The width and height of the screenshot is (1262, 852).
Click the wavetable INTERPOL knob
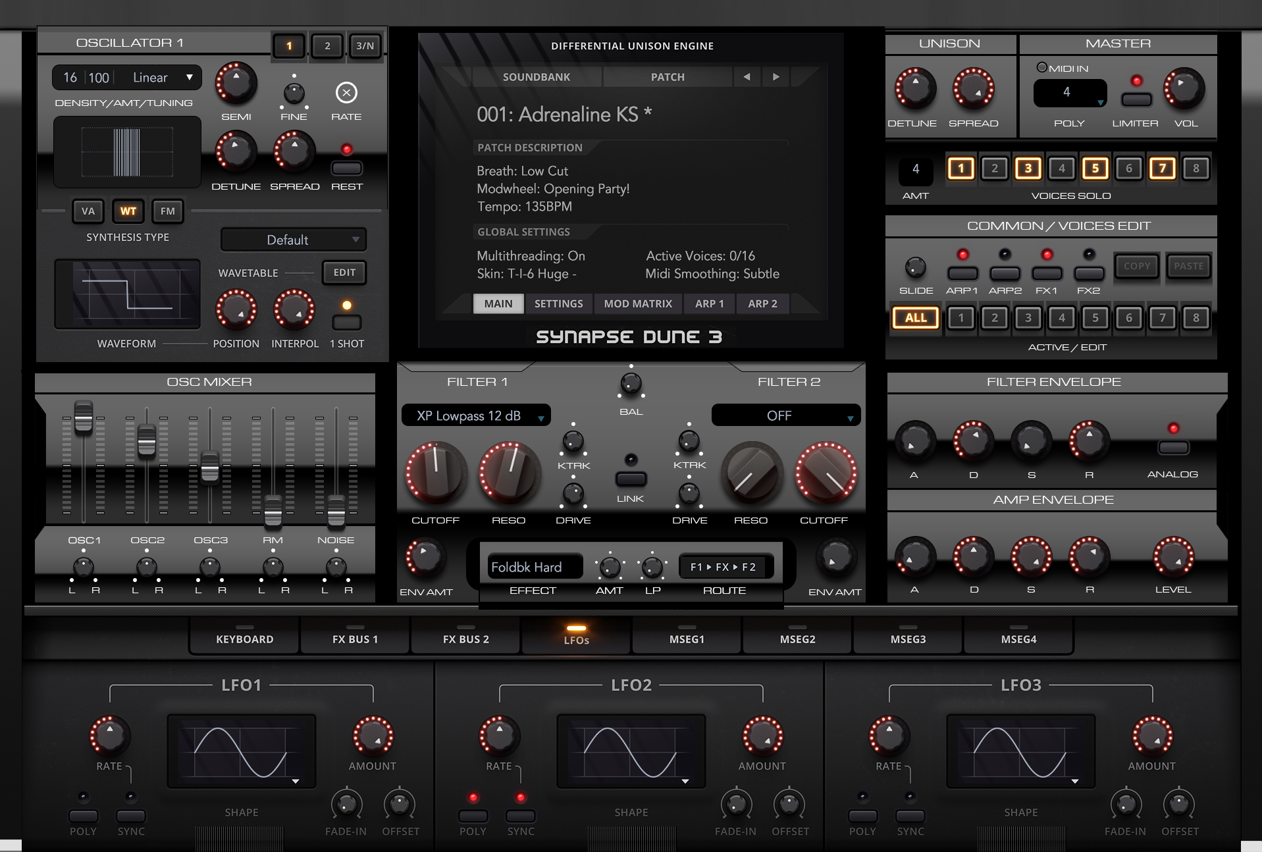(294, 309)
